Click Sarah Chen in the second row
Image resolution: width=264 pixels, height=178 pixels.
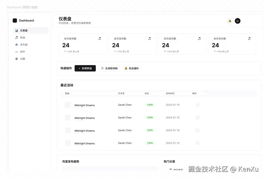point(125,117)
